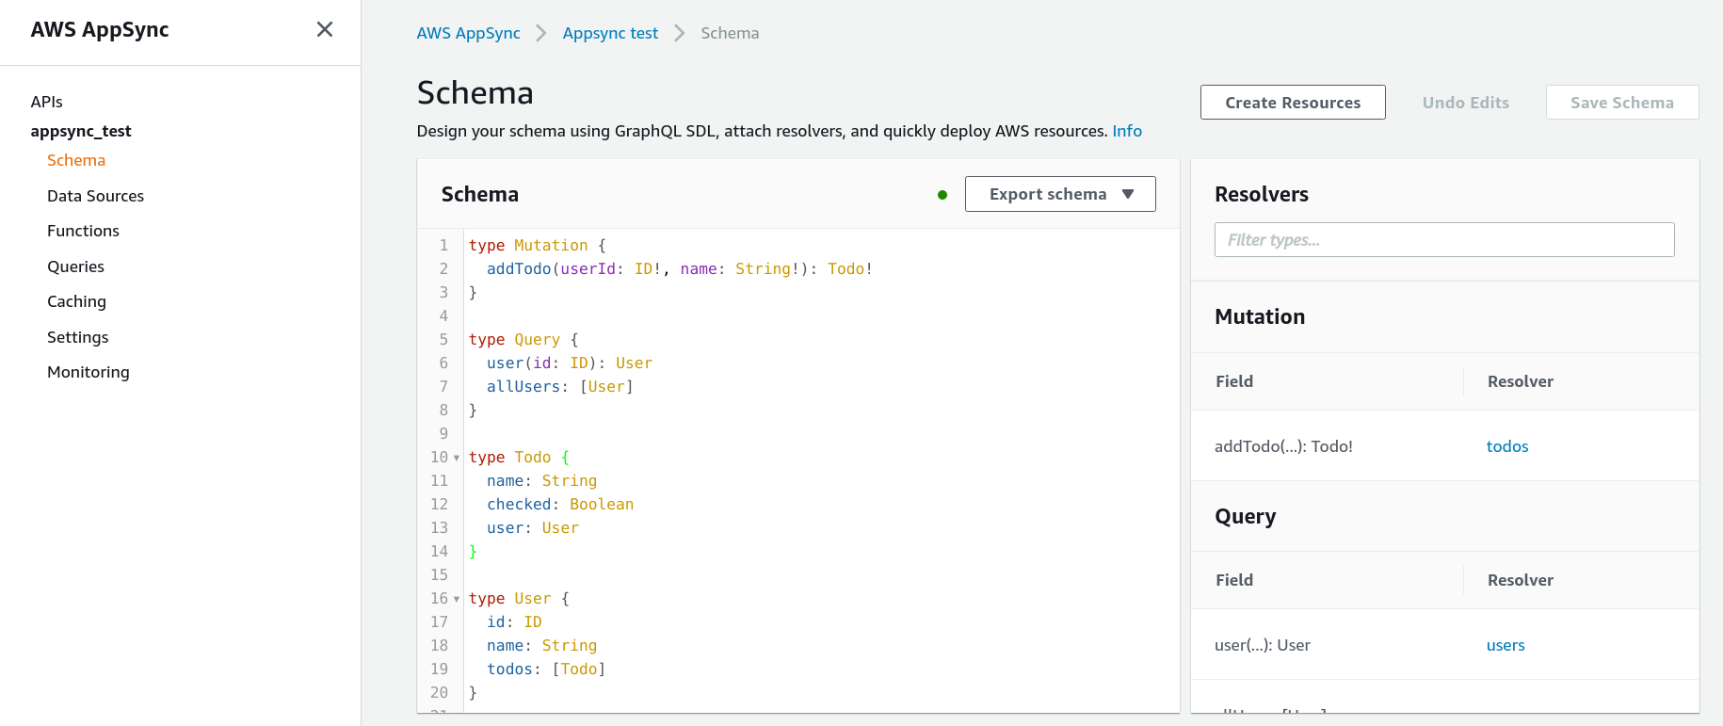Select the appsync_test API entry

pyautogui.click(x=81, y=131)
